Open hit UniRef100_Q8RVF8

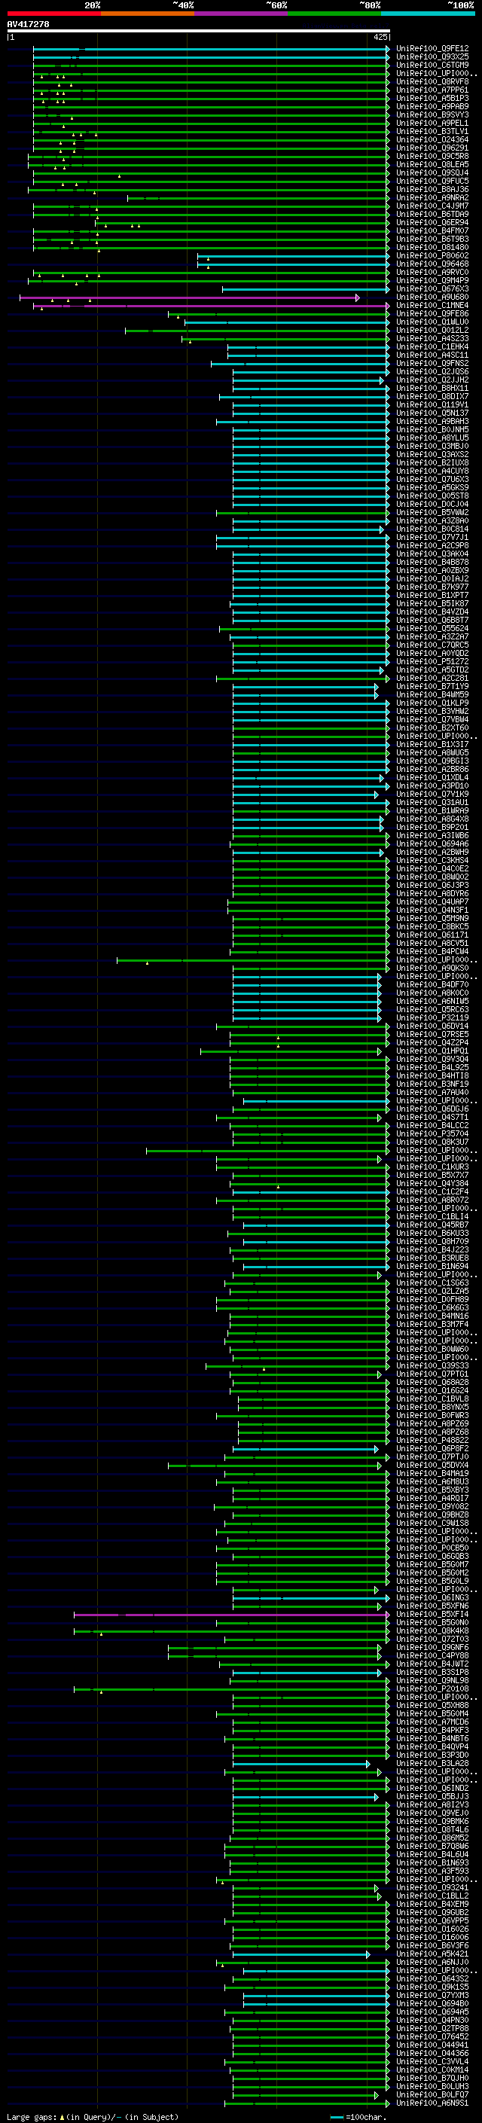coord(432,81)
